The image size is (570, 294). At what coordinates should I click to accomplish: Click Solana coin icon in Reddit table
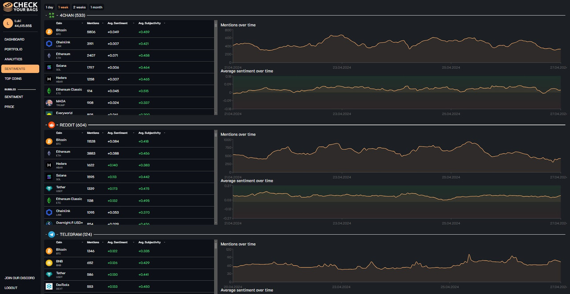pos(49,177)
